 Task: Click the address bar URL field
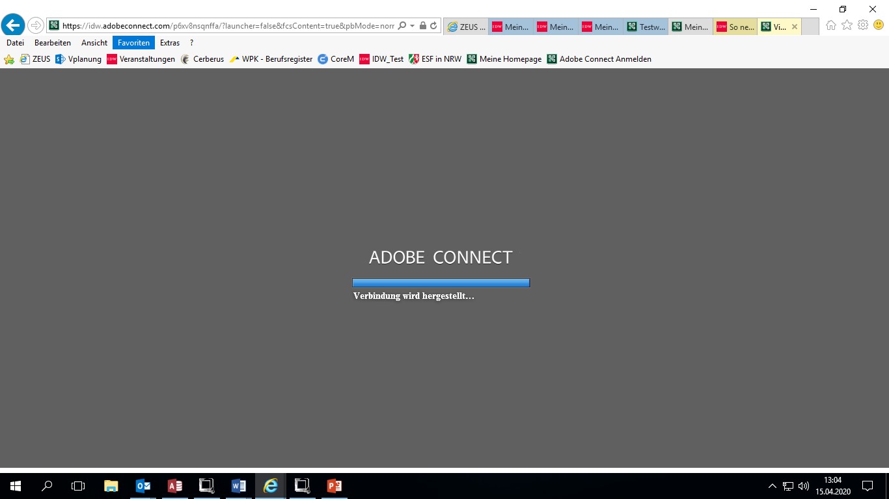(228, 26)
